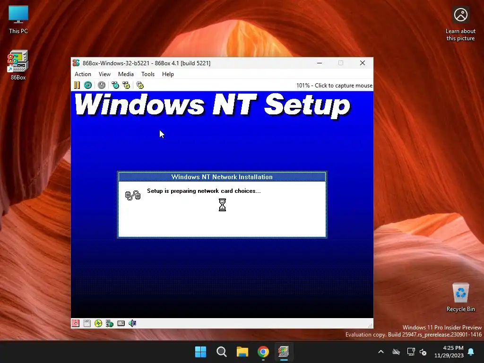This screenshot has width=484, height=363.
Task: Click the OneDrive cloud tray icon
Action: [x=396, y=352]
